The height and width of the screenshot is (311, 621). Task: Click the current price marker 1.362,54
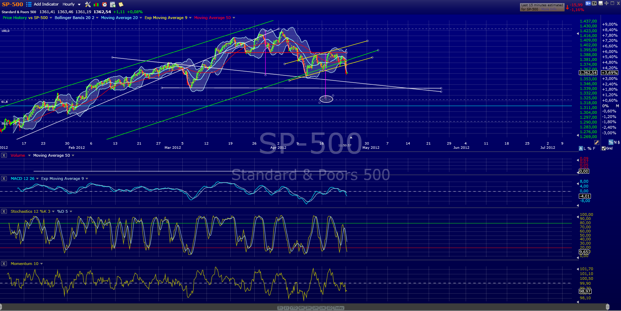[x=588, y=73]
